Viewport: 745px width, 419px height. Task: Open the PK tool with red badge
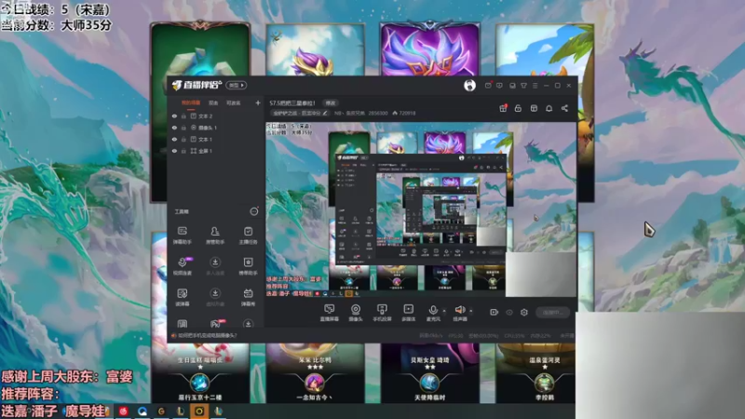coord(216,324)
